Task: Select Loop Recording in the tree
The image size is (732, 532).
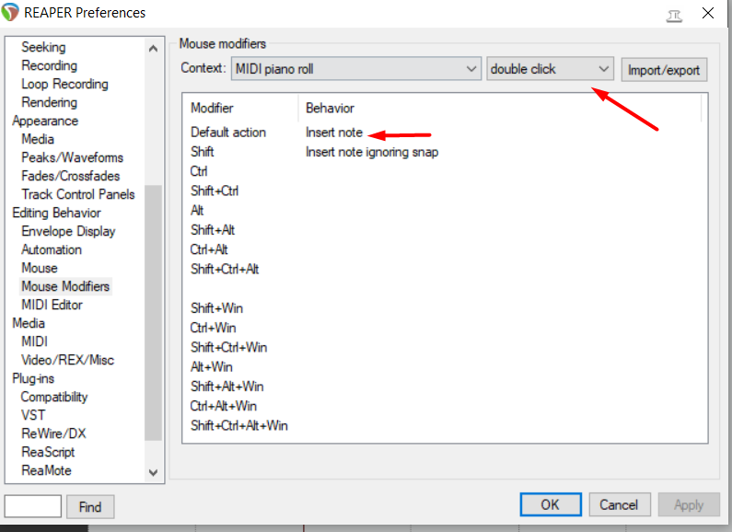Action: (x=64, y=84)
